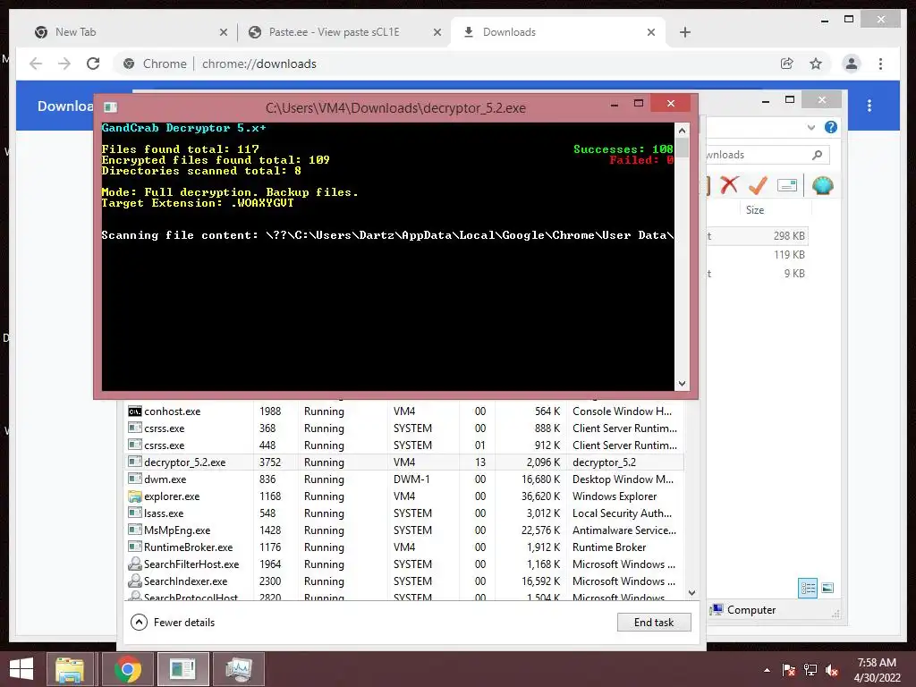Click the red X delete icon in Explorer

click(729, 185)
